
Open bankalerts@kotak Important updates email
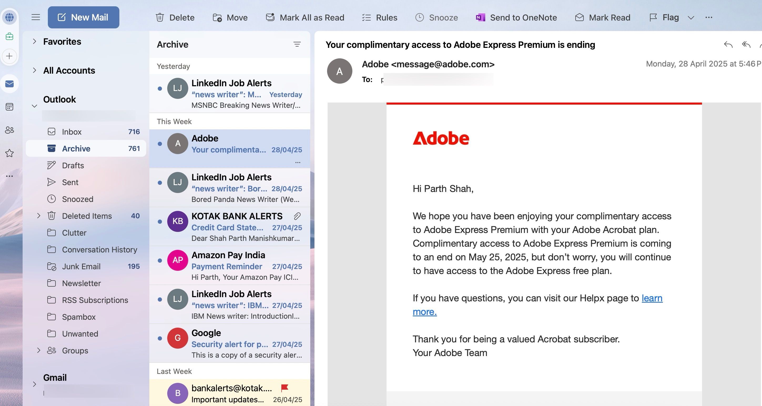coord(230,393)
